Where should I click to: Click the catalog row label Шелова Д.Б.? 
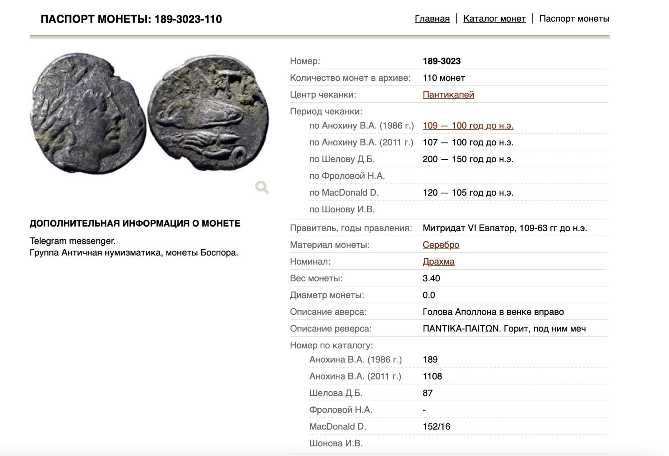[x=336, y=393]
